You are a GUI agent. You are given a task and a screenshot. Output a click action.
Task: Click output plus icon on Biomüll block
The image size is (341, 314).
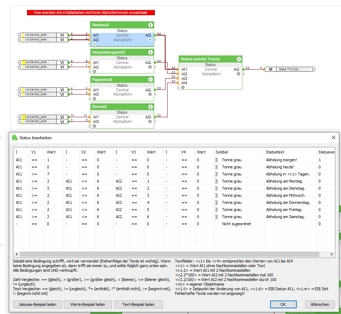150,121
